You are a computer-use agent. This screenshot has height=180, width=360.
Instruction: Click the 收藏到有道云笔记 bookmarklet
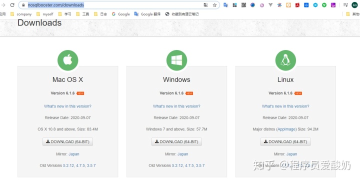coord(182,14)
